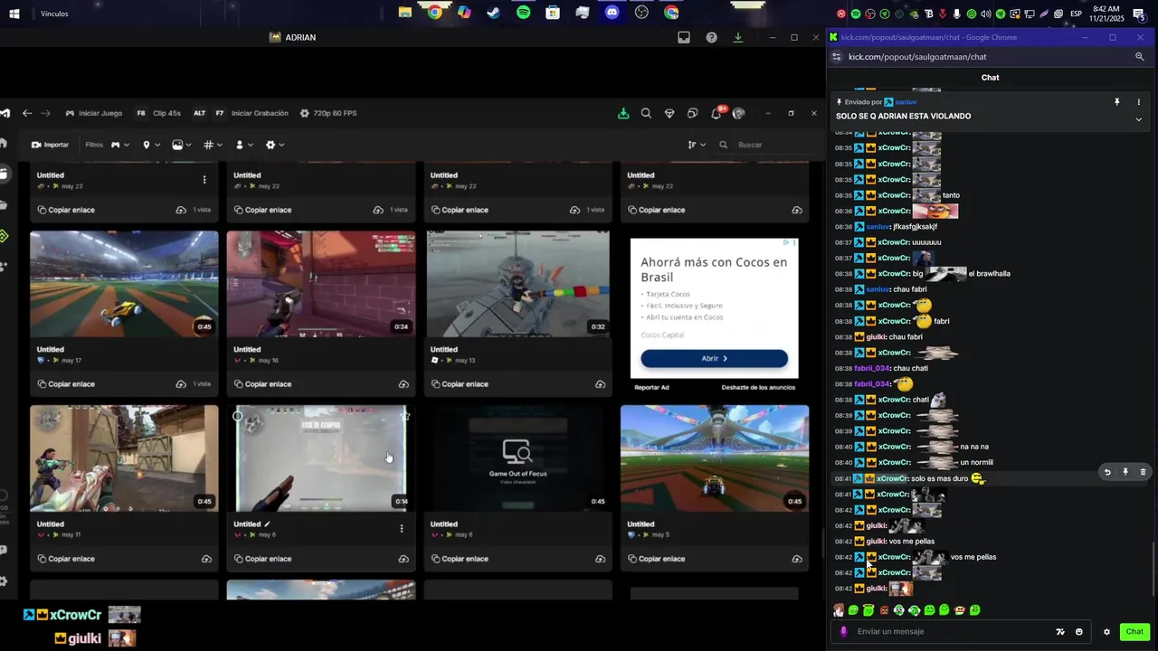
Task: Go back with Medal back arrow
Action: [x=27, y=113]
